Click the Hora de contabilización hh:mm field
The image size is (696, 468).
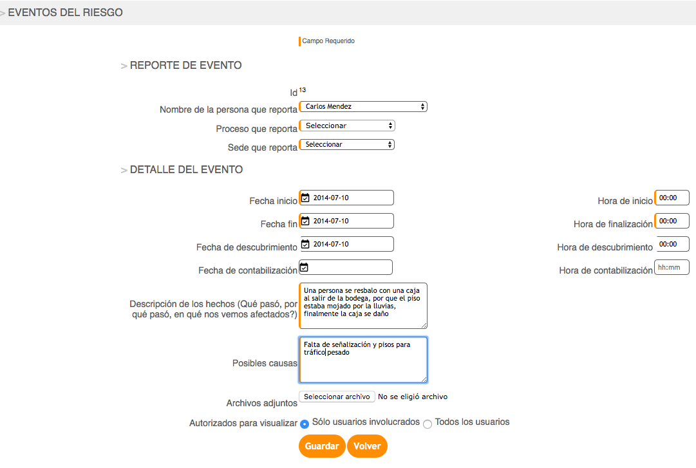click(672, 268)
